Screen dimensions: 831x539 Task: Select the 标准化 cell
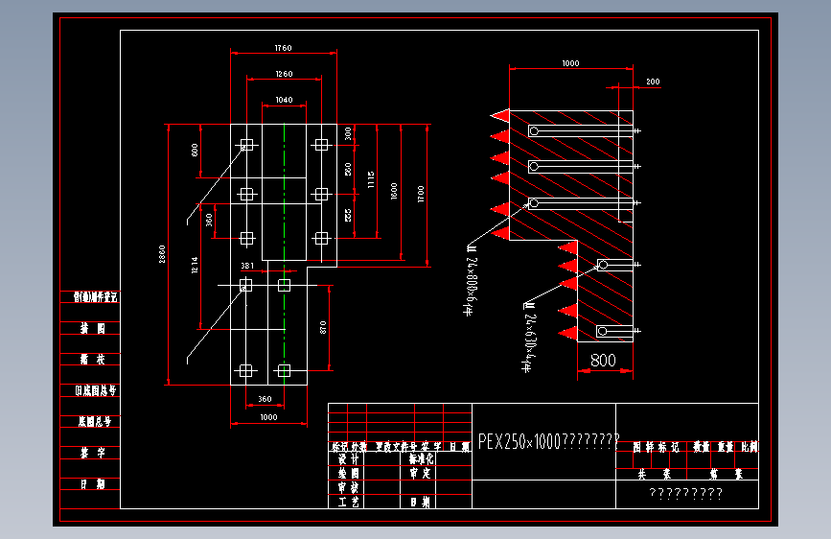tap(422, 458)
